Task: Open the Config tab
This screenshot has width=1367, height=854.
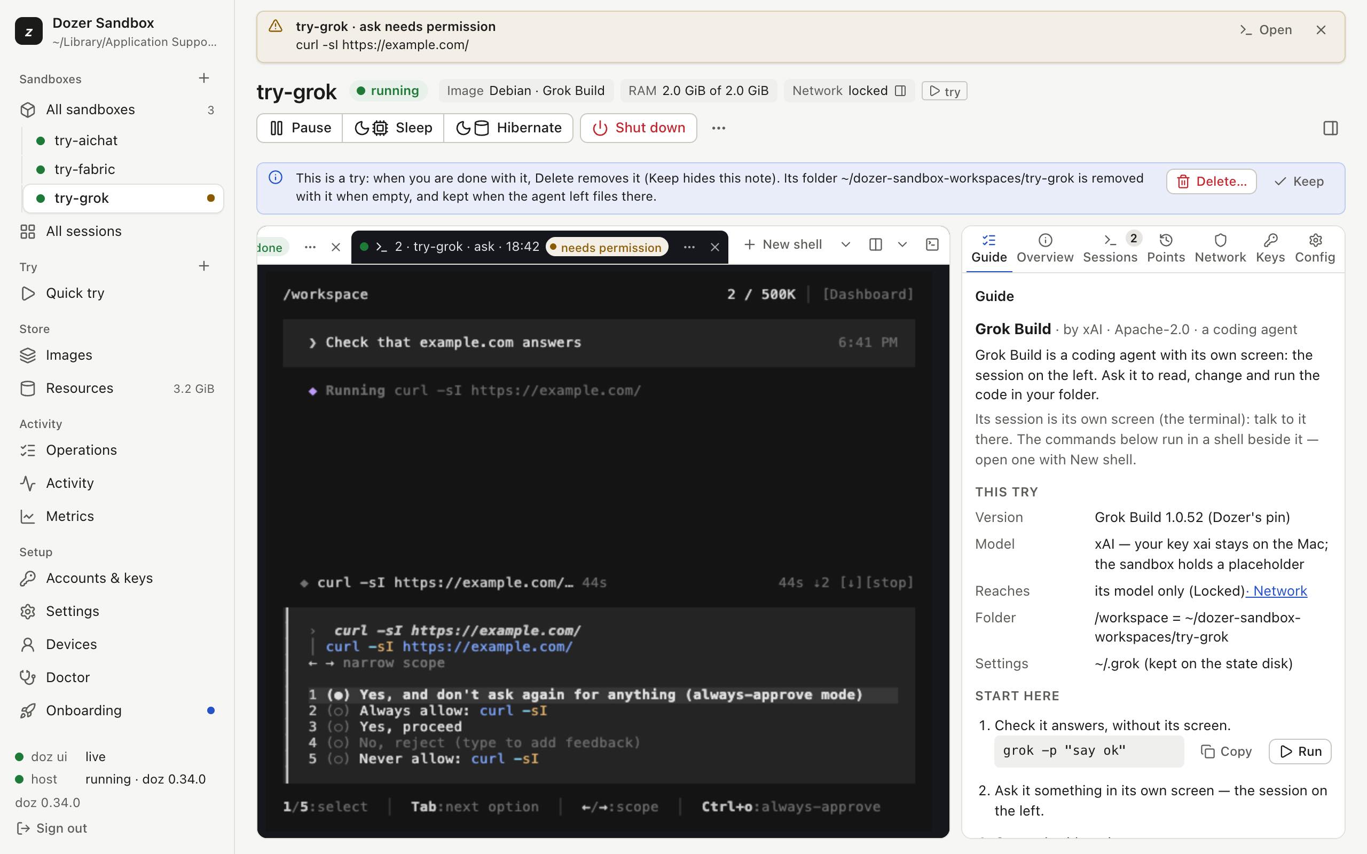Action: 1315,249
